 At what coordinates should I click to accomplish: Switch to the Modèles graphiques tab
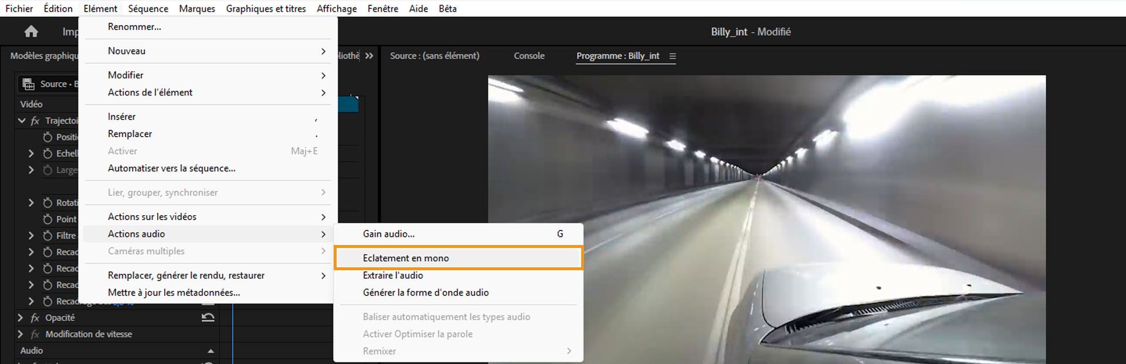(x=44, y=56)
